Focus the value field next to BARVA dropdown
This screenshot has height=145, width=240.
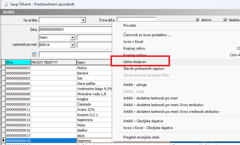95,45
